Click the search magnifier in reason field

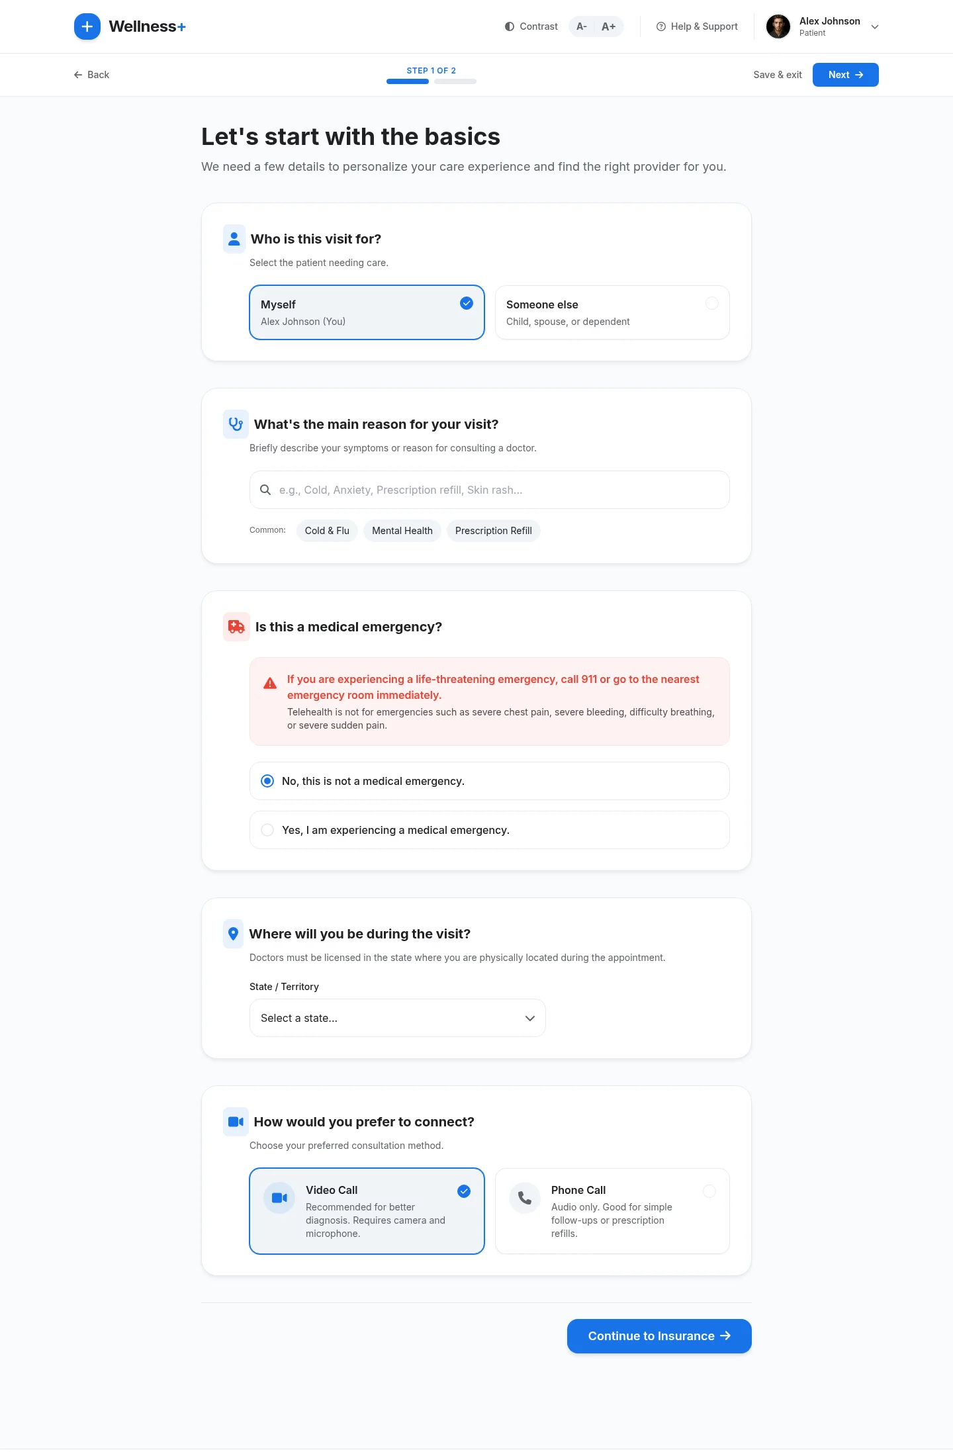tap(265, 490)
